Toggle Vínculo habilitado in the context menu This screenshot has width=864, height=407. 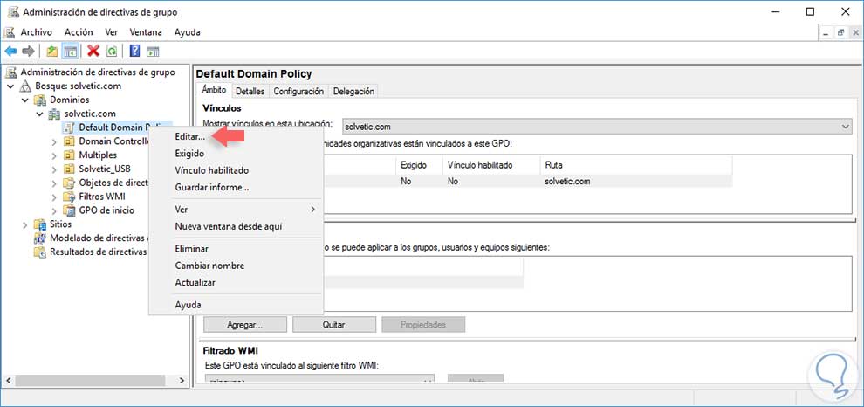coord(211,170)
